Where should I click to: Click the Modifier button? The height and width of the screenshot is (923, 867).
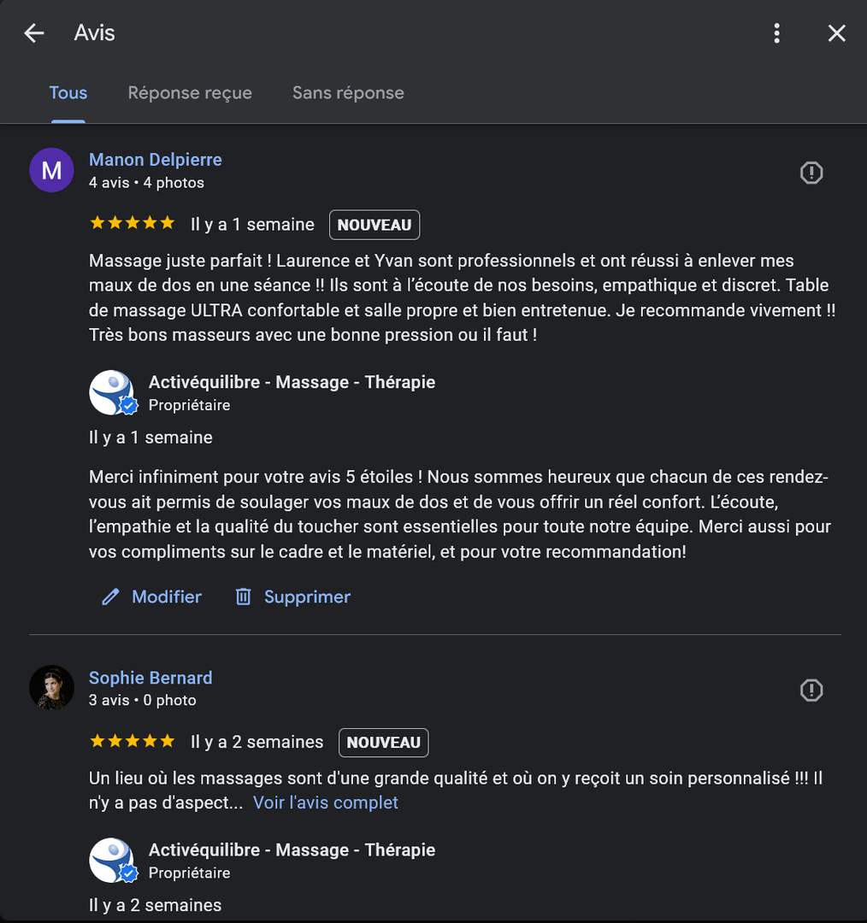(167, 597)
